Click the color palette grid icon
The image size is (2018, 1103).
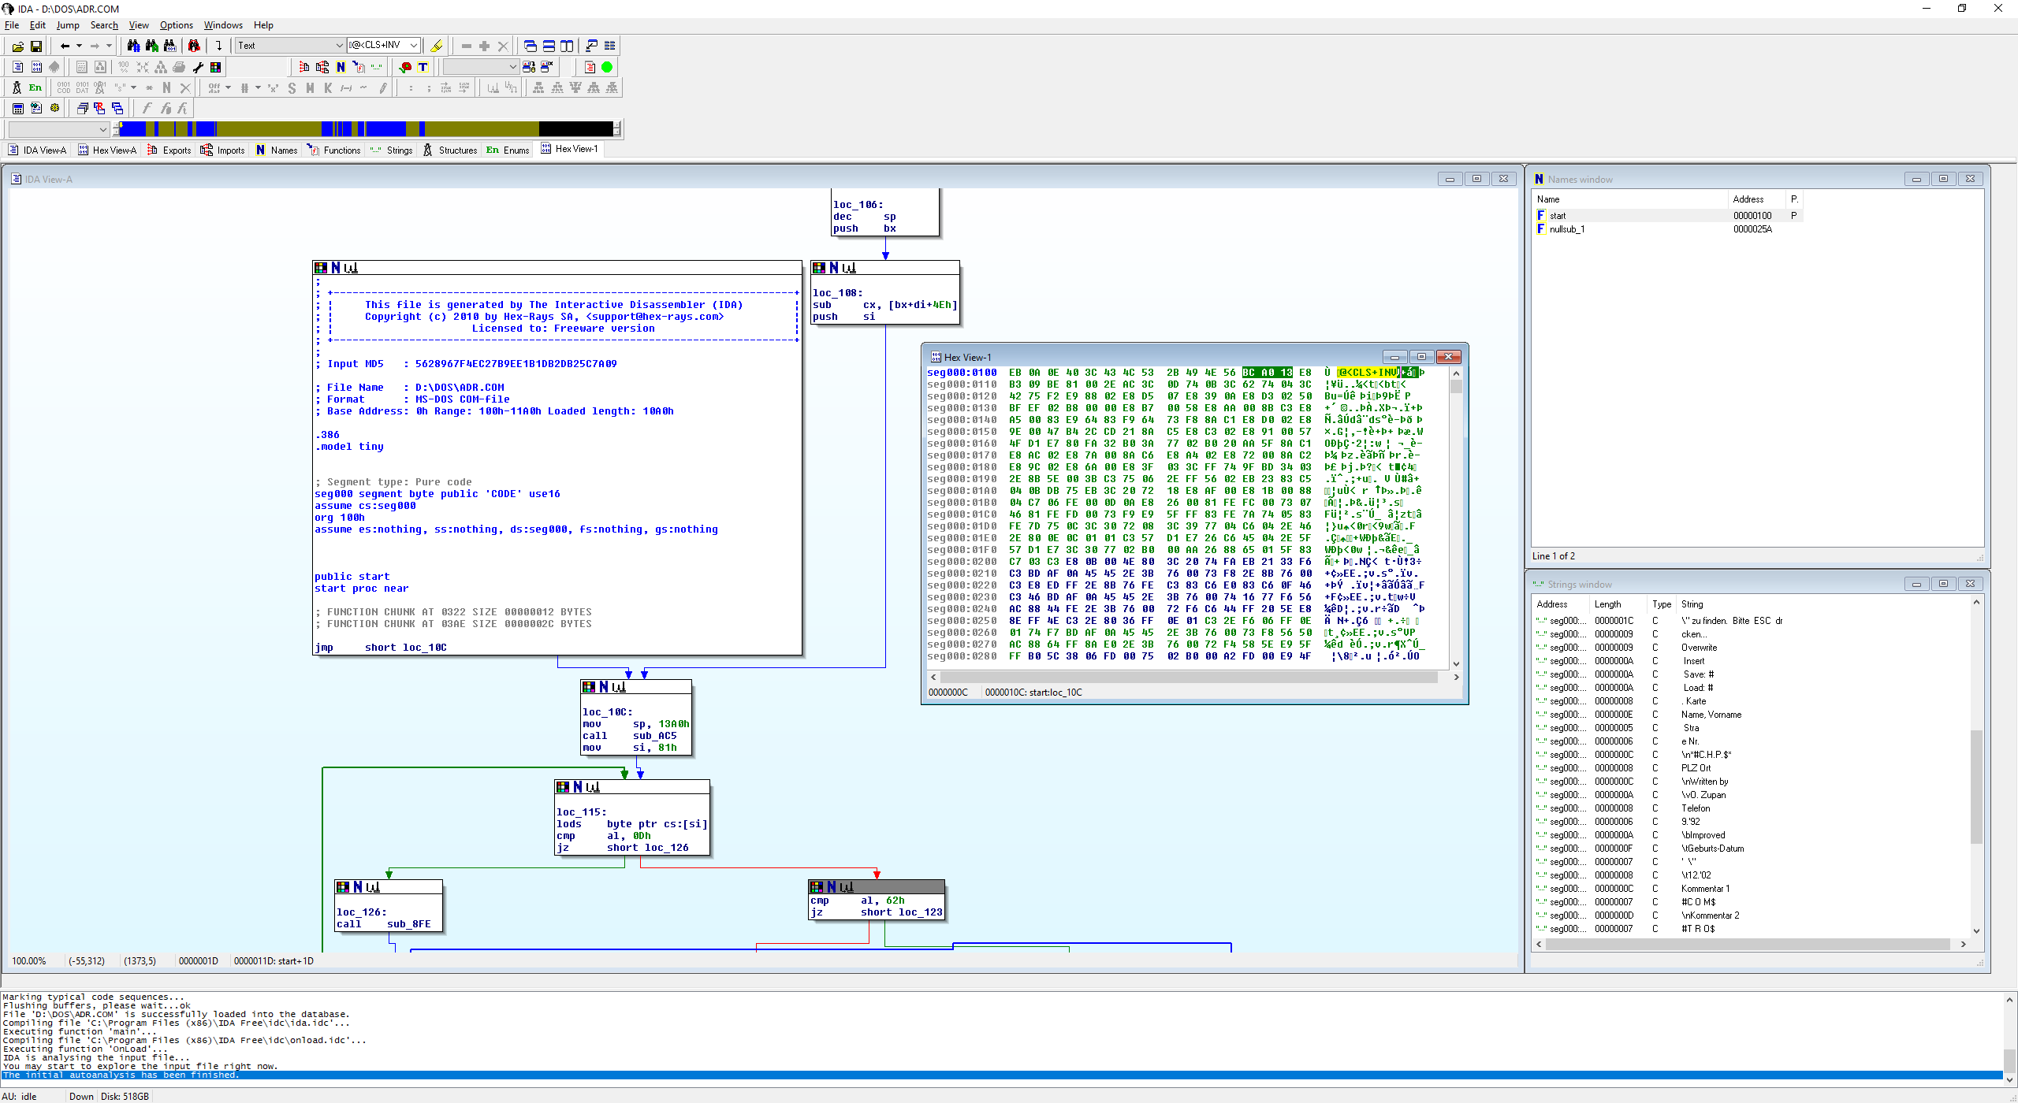coord(215,67)
